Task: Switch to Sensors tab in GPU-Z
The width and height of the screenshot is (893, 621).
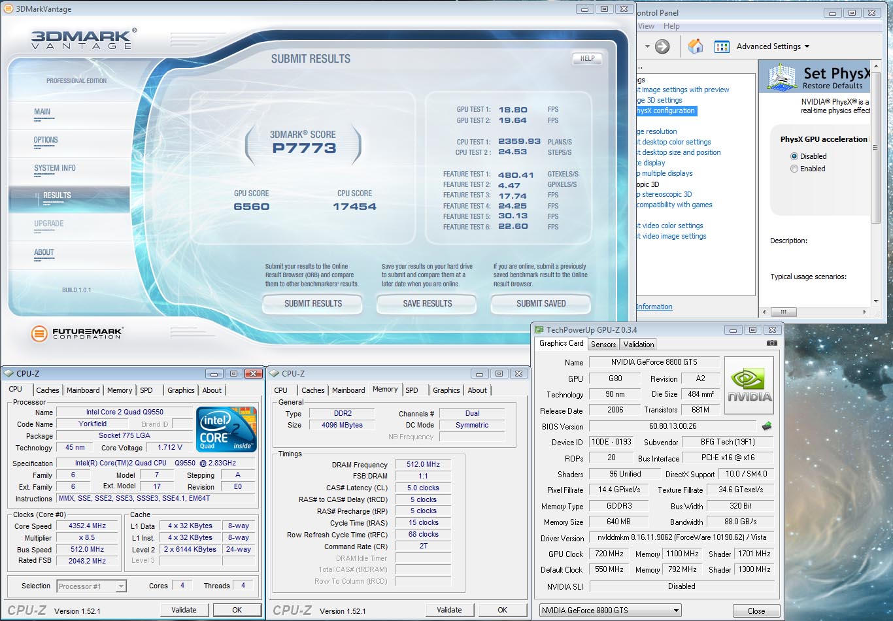Action: coord(603,344)
